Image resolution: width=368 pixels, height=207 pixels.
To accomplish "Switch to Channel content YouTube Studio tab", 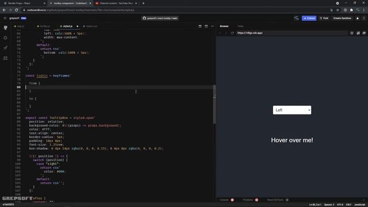I will click(x=116, y=3).
